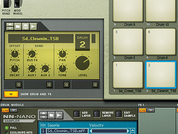Toggle the FX 1 ON button

point(142,110)
